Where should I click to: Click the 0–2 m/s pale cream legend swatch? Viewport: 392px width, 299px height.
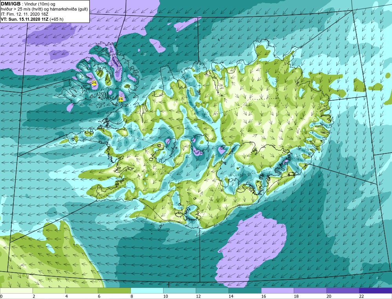(x=16, y=290)
